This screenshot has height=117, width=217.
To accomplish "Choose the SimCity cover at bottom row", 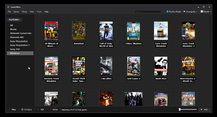I will pyautogui.click(x=188, y=99).
